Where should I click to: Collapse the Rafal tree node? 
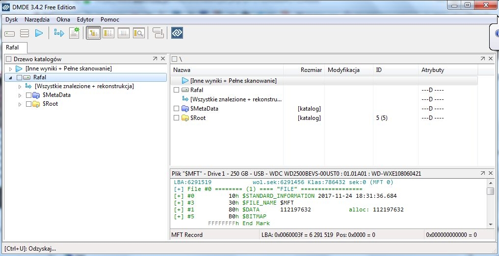(10, 77)
